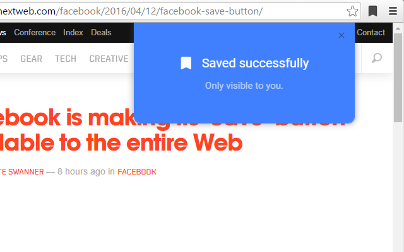Open the Contact link
The width and height of the screenshot is (404, 252).
[x=371, y=32]
